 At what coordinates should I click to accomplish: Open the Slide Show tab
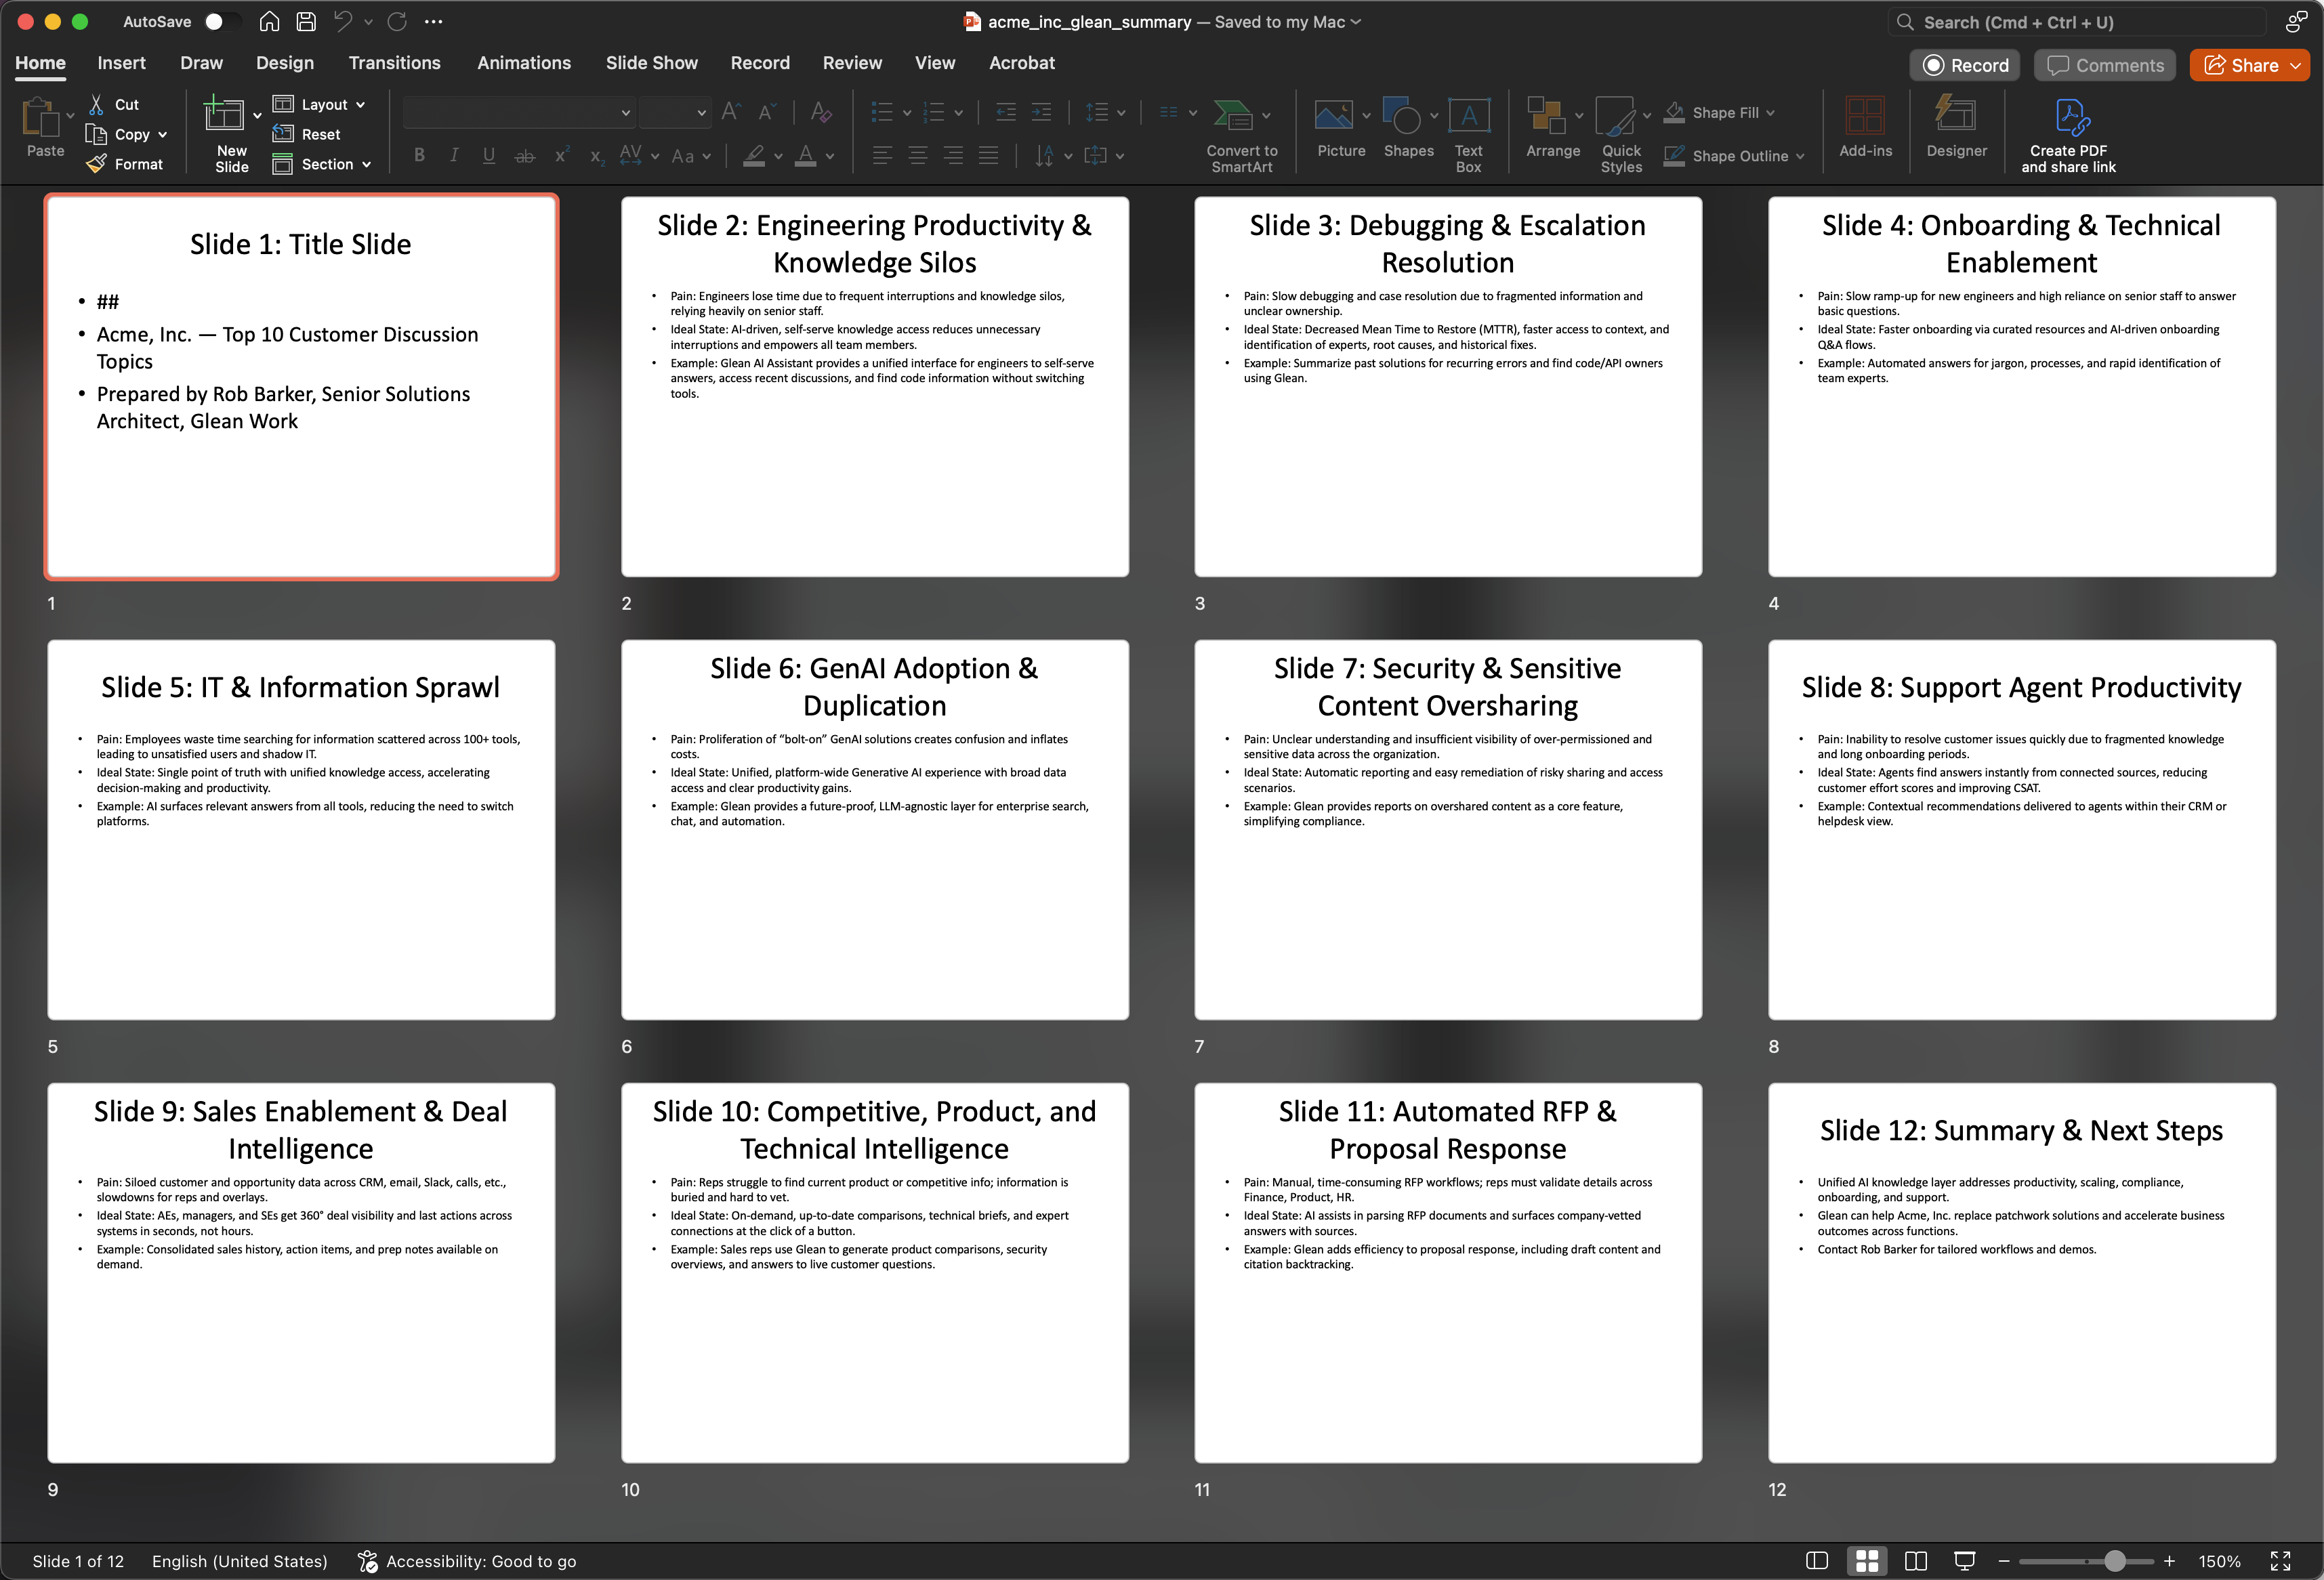[651, 63]
